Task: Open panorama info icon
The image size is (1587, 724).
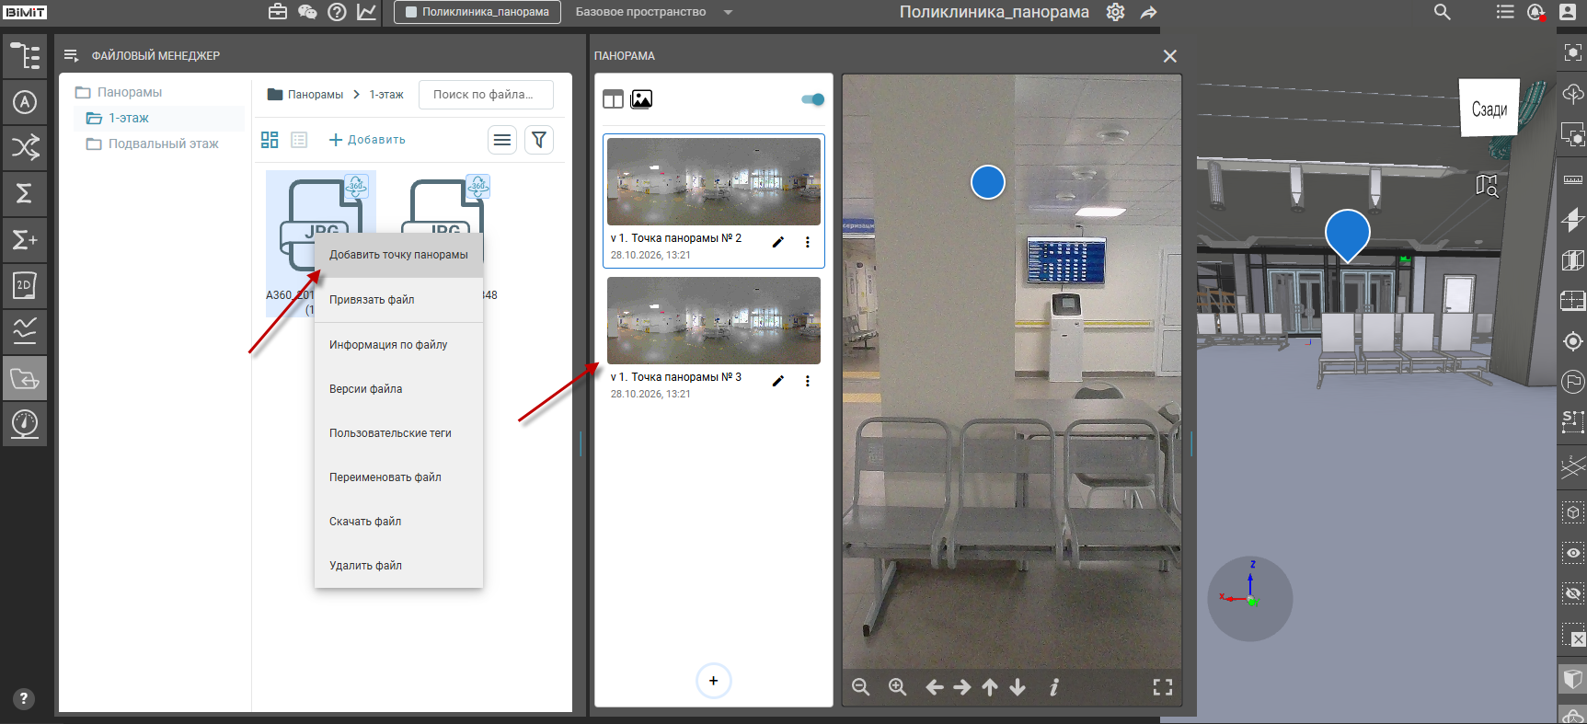Action: click(1054, 687)
